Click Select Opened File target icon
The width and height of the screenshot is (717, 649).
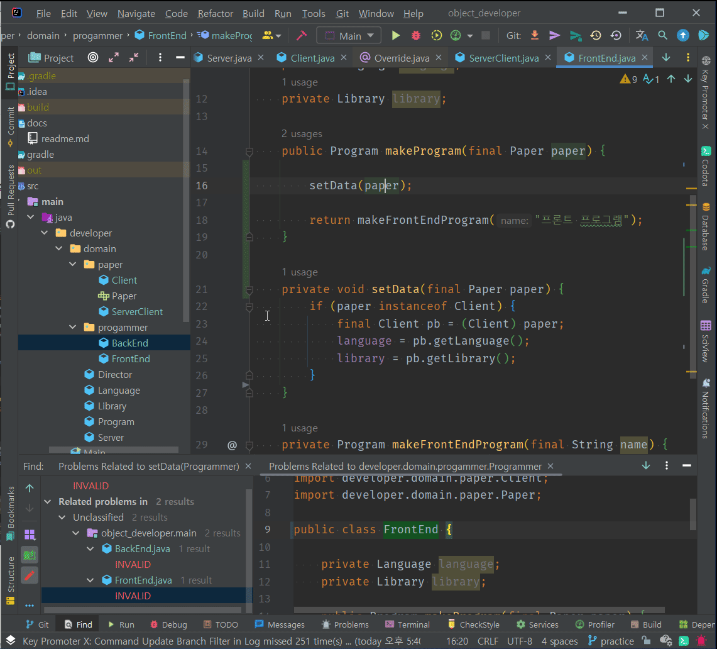coord(93,58)
